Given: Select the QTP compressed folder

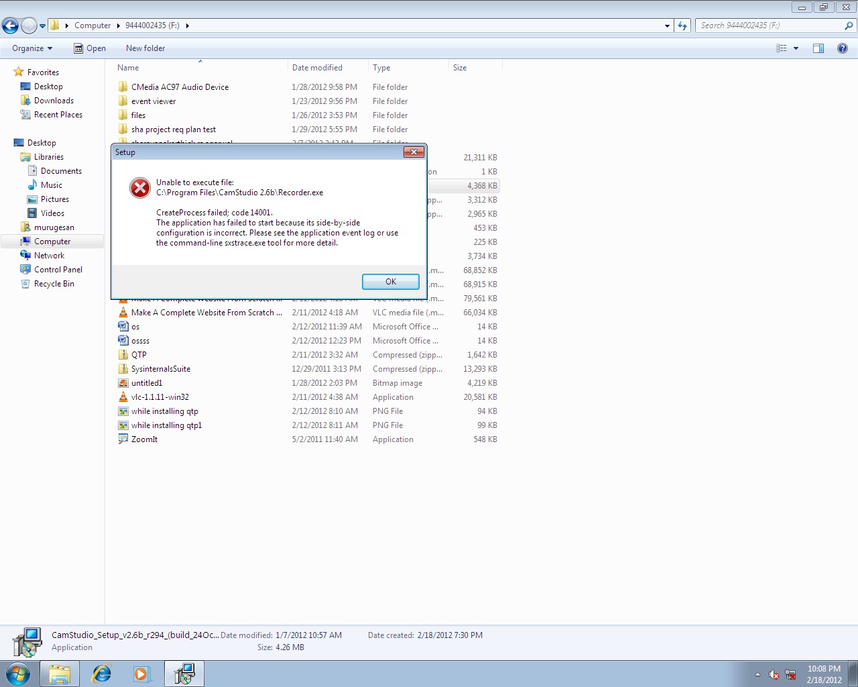Looking at the screenshot, I should 139,355.
